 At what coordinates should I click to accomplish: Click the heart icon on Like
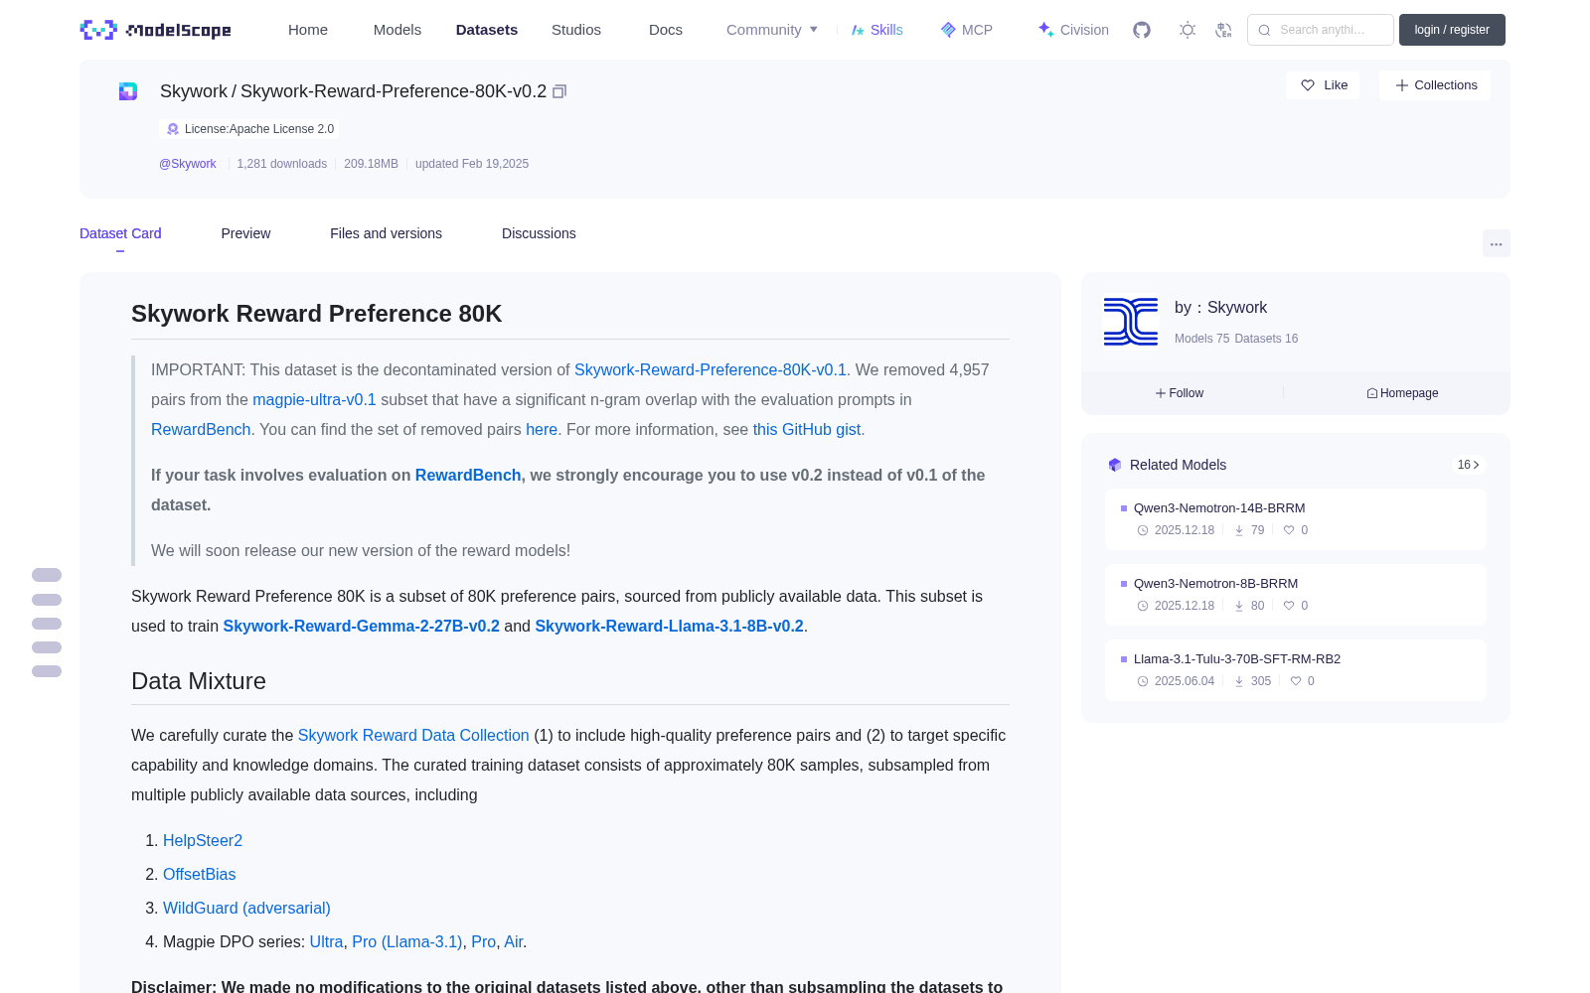[1308, 85]
